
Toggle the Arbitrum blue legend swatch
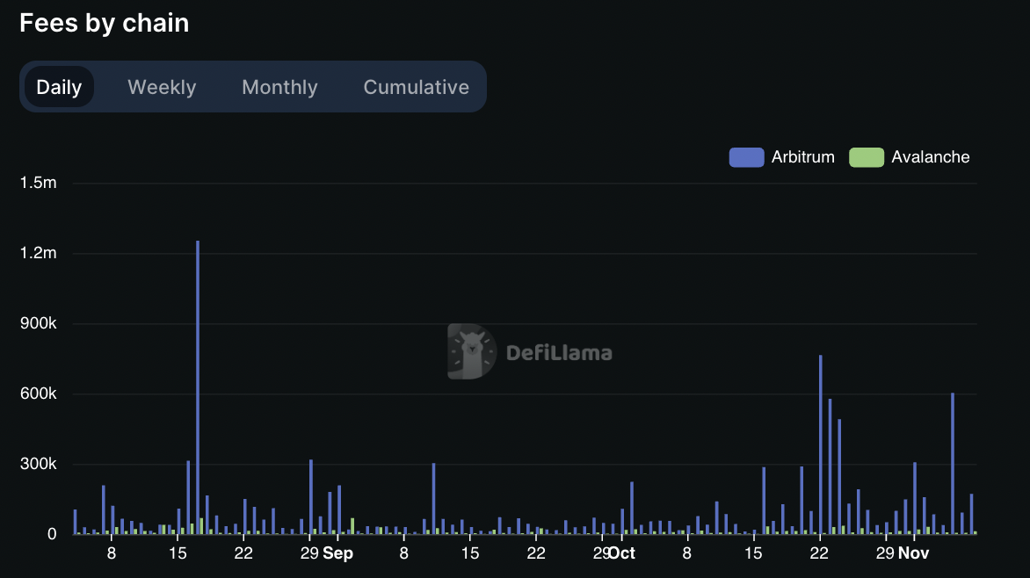(x=746, y=157)
